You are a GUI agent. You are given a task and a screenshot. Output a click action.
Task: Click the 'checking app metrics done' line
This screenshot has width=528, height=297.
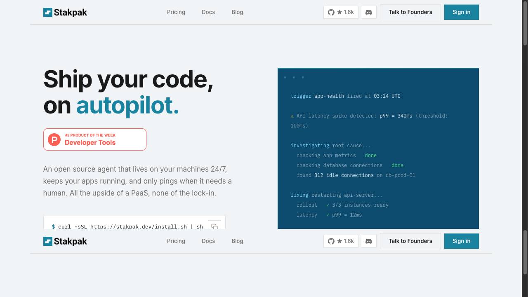coord(337,156)
